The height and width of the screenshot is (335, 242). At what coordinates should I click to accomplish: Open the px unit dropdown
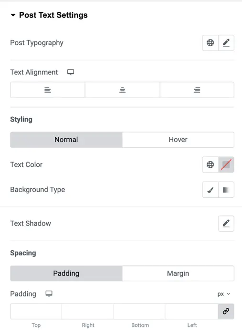[223, 294]
